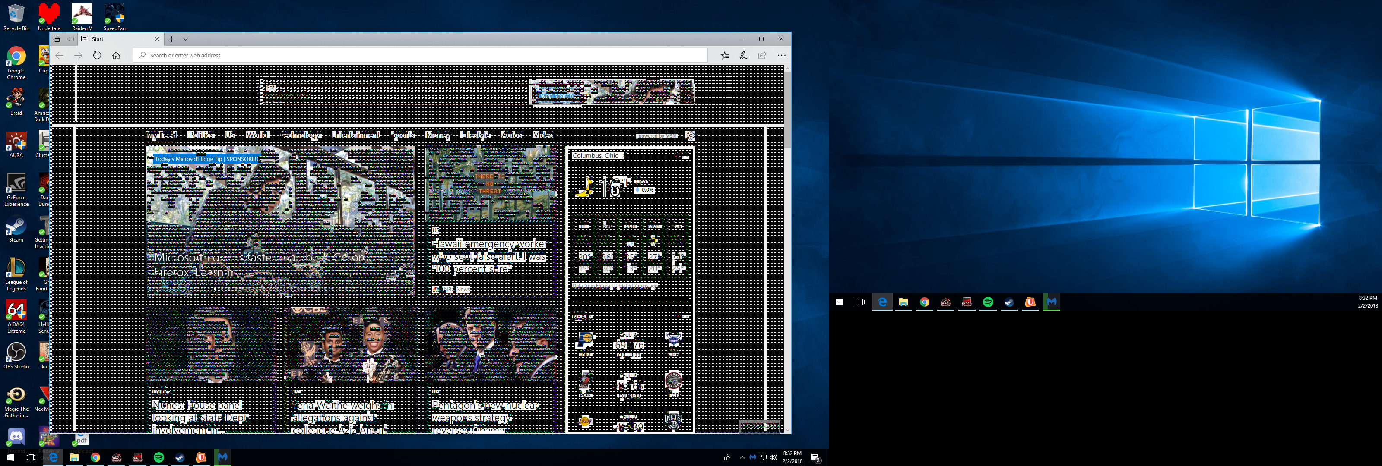The width and height of the screenshot is (1382, 466).
Task: Open the tabs you've set aside
Action: [57, 39]
